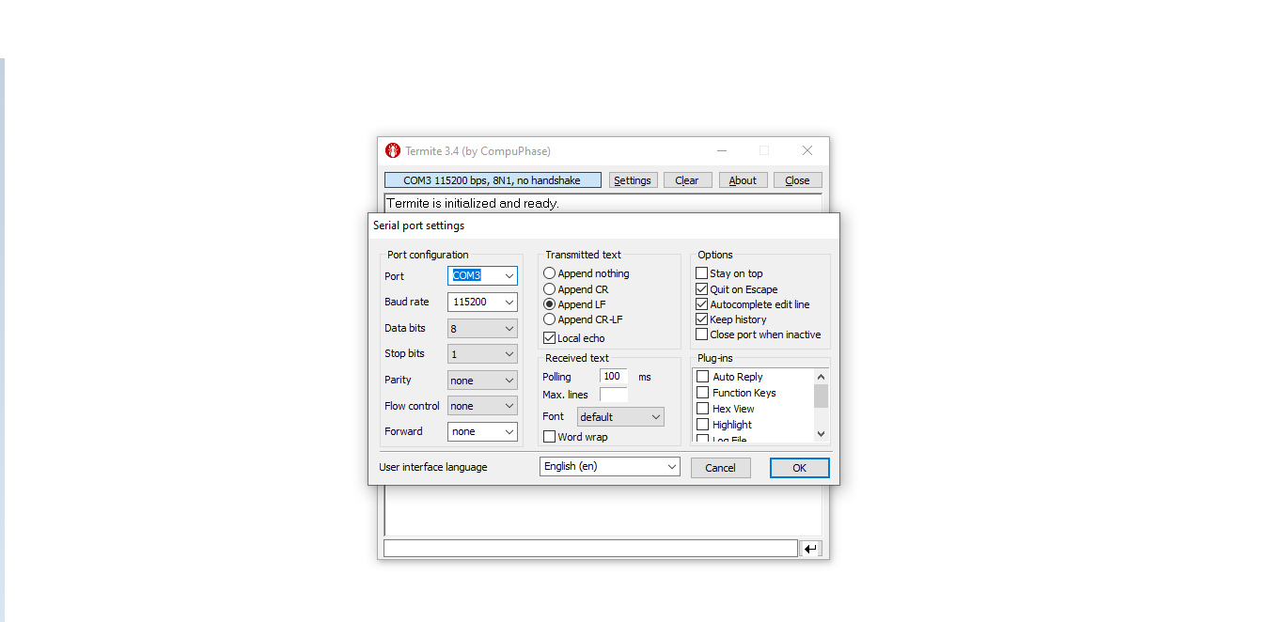Screen dimensions: 1284x622
Task: Click the Plug-ins list scroll up arrow
Action: click(821, 377)
